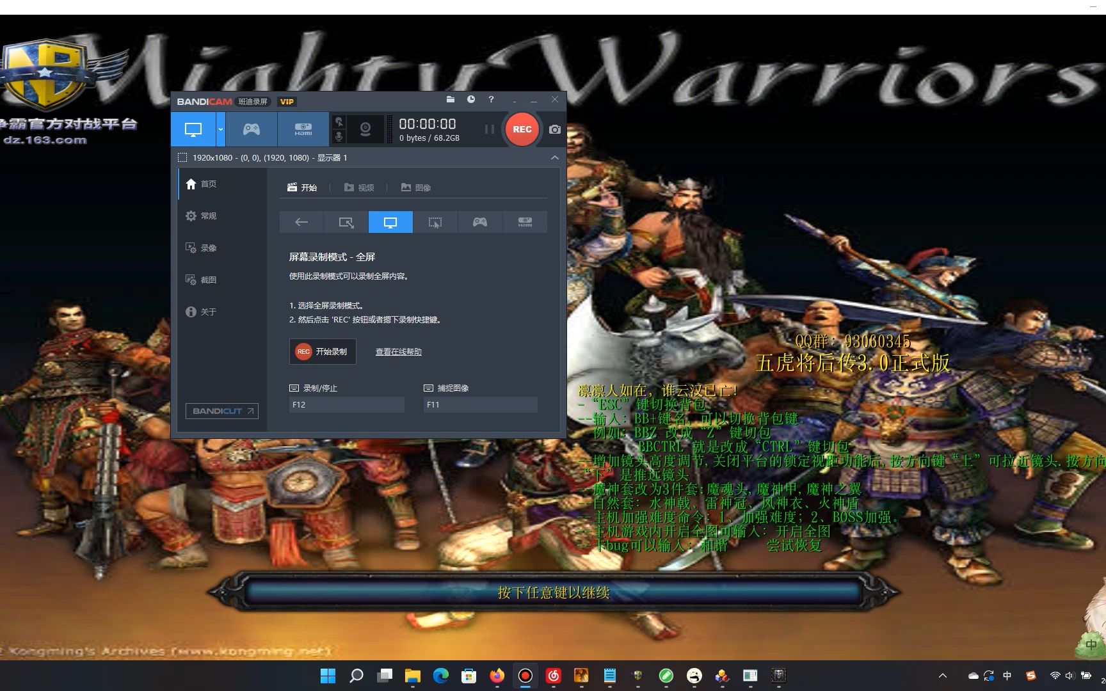Toggle the webcam overlay option
This screenshot has height=691, width=1106.
(x=365, y=129)
